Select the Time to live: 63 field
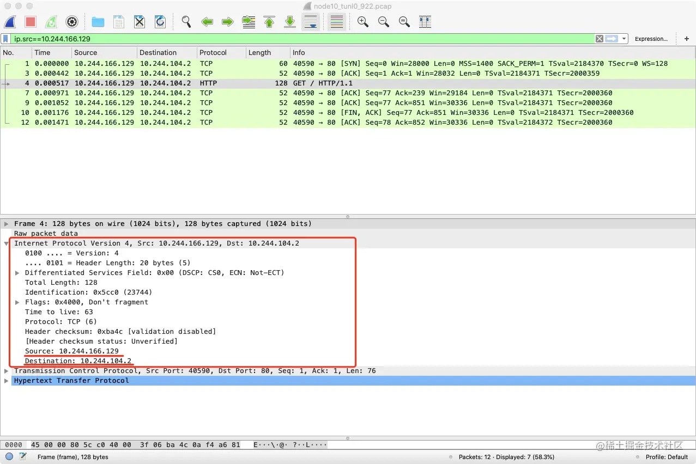Viewport: 696px width, 464px height. click(59, 312)
